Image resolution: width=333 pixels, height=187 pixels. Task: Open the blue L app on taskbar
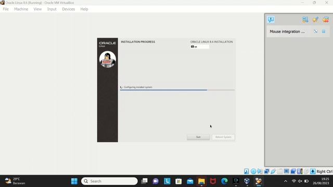[x=167, y=181]
